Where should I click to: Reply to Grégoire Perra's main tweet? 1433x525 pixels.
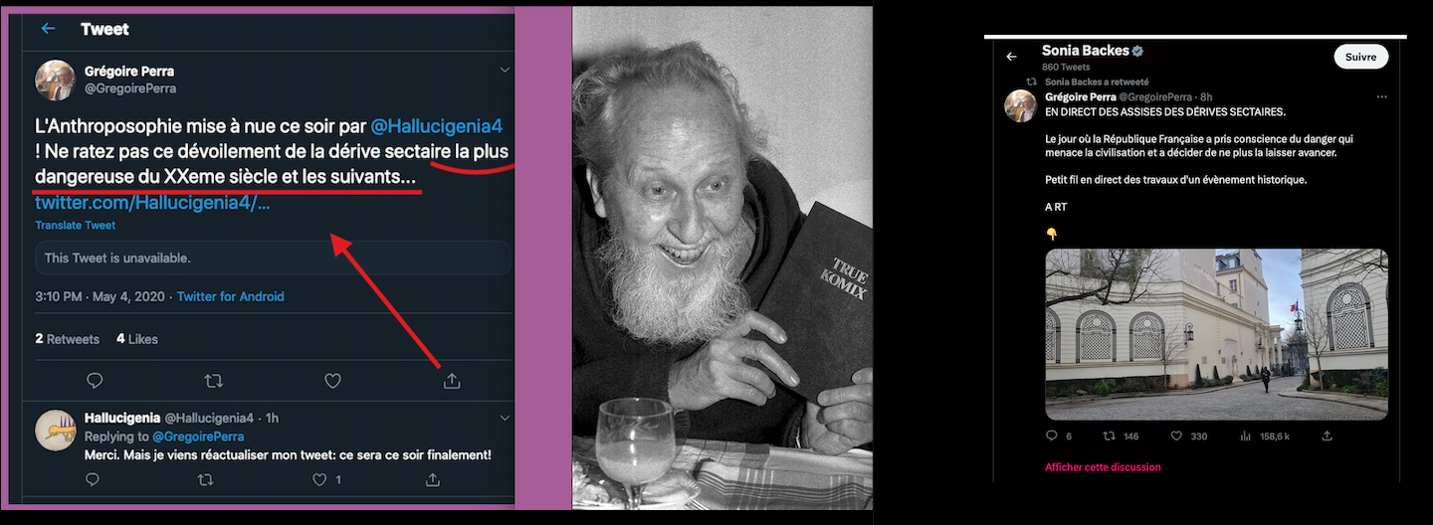click(95, 381)
